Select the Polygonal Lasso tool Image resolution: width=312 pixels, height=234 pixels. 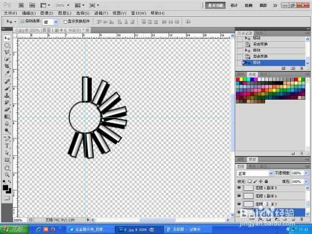(x=7, y=52)
